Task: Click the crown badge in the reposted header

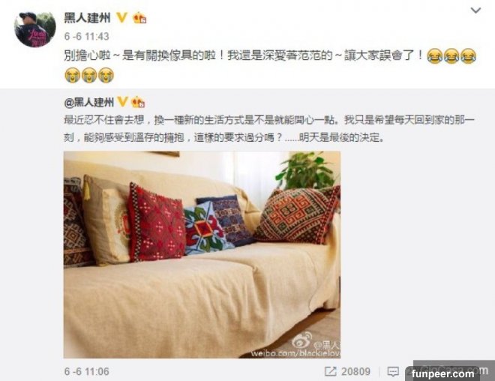Action: (138, 102)
